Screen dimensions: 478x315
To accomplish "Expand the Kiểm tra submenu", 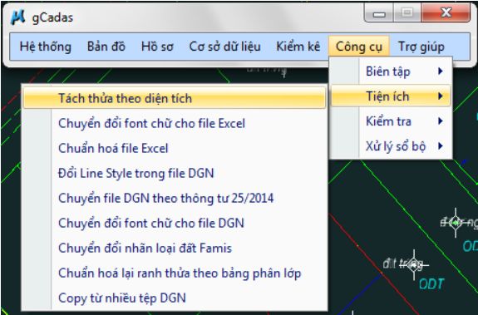I will click(x=391, y=121).
